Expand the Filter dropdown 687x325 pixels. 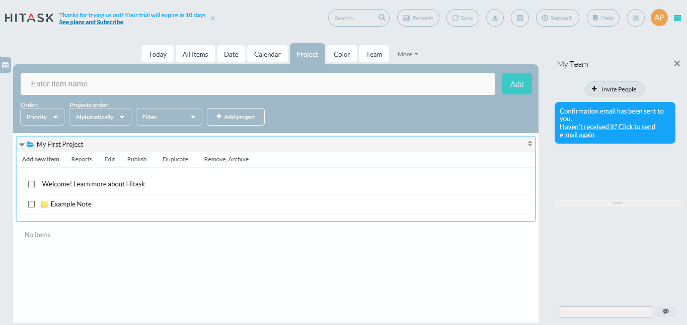tap(169, 117)
